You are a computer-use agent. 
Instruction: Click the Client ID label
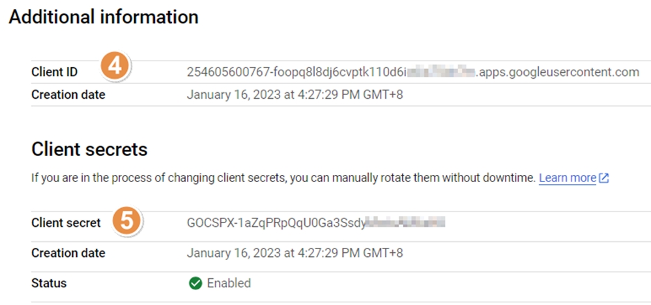pos(55,72)
